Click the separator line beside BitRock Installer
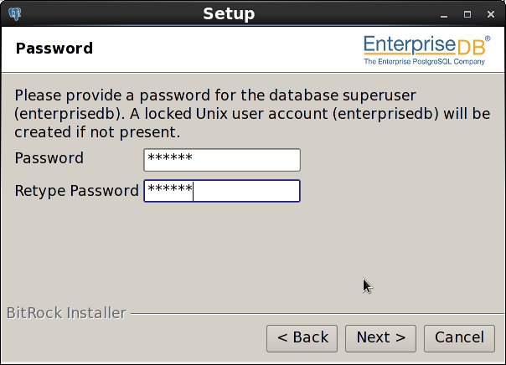Screen dimensions: 506x365 pyautogui.click(x=318, y=313)
